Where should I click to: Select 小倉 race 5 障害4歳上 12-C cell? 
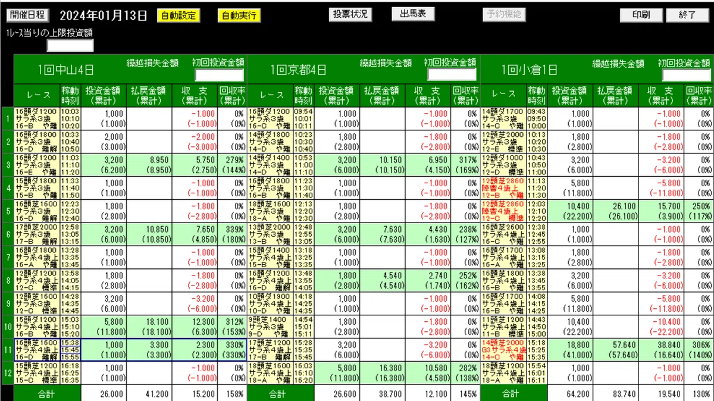click(x=503, y=211)
